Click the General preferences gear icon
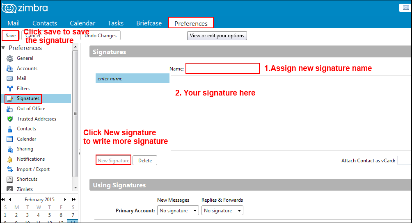Image resolution: width=412 pixels, height=223 pixels. (10, 58)
